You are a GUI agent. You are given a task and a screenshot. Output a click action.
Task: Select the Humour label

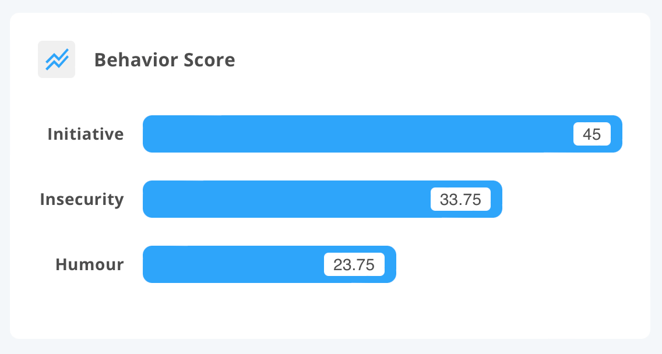click(x=90, y=265)
